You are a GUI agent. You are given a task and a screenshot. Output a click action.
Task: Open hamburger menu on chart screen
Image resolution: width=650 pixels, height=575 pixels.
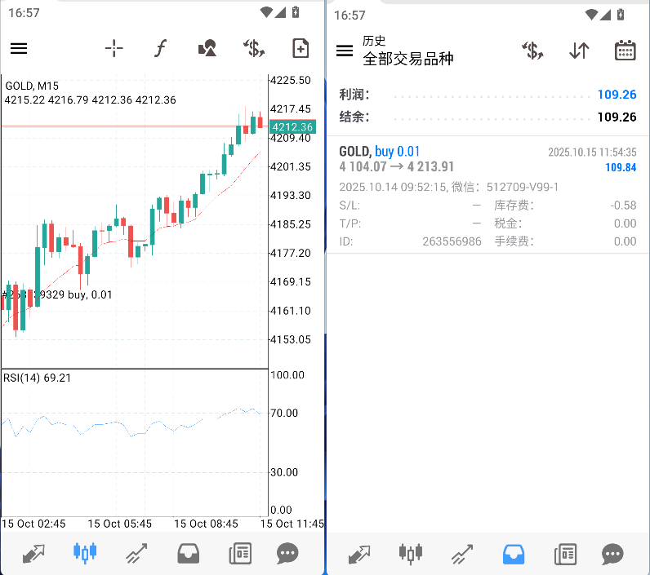[x=19, y=49]
